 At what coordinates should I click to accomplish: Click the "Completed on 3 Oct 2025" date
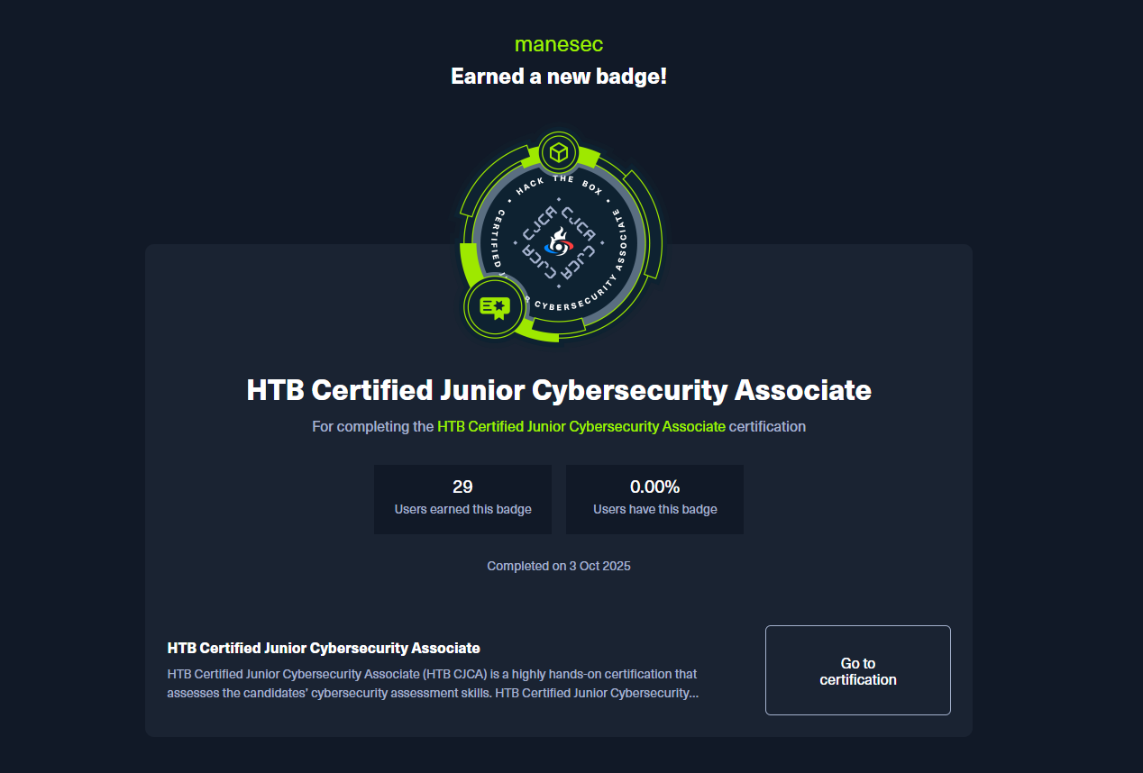tap(559, 567)
